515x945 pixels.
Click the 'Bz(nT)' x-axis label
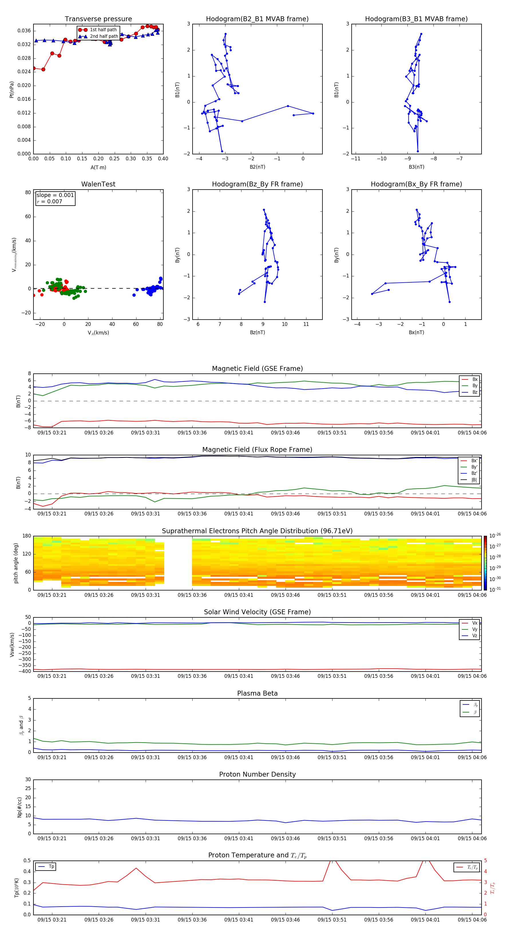click(257, 332)
